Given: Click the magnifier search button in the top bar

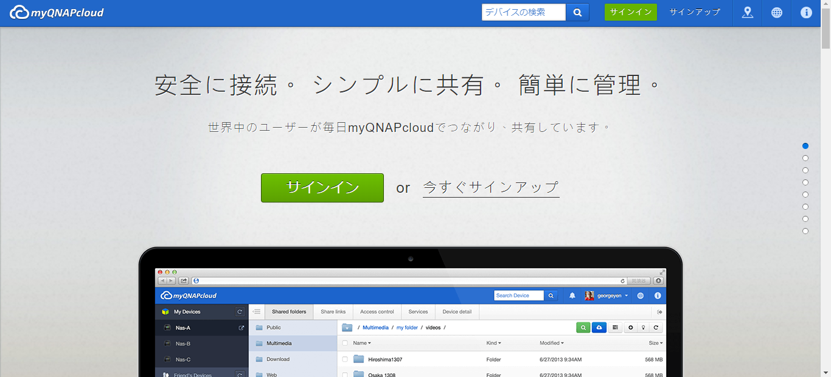Looking at the screenshot, I should click(x=577, y=12).
